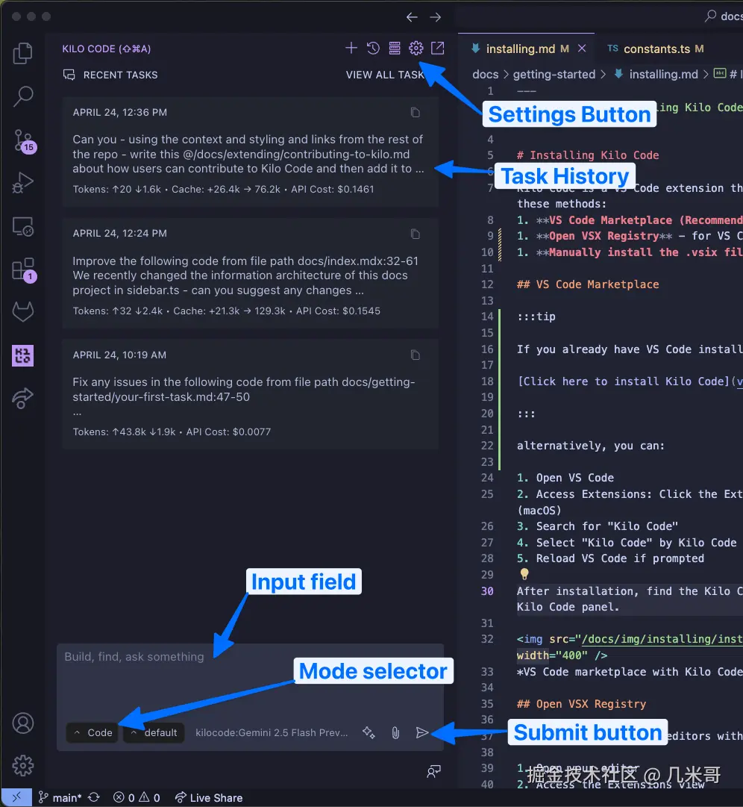743x807 pixels.
Task: Open the Extensions view in activity bar
Action: (x=24, y=269)
